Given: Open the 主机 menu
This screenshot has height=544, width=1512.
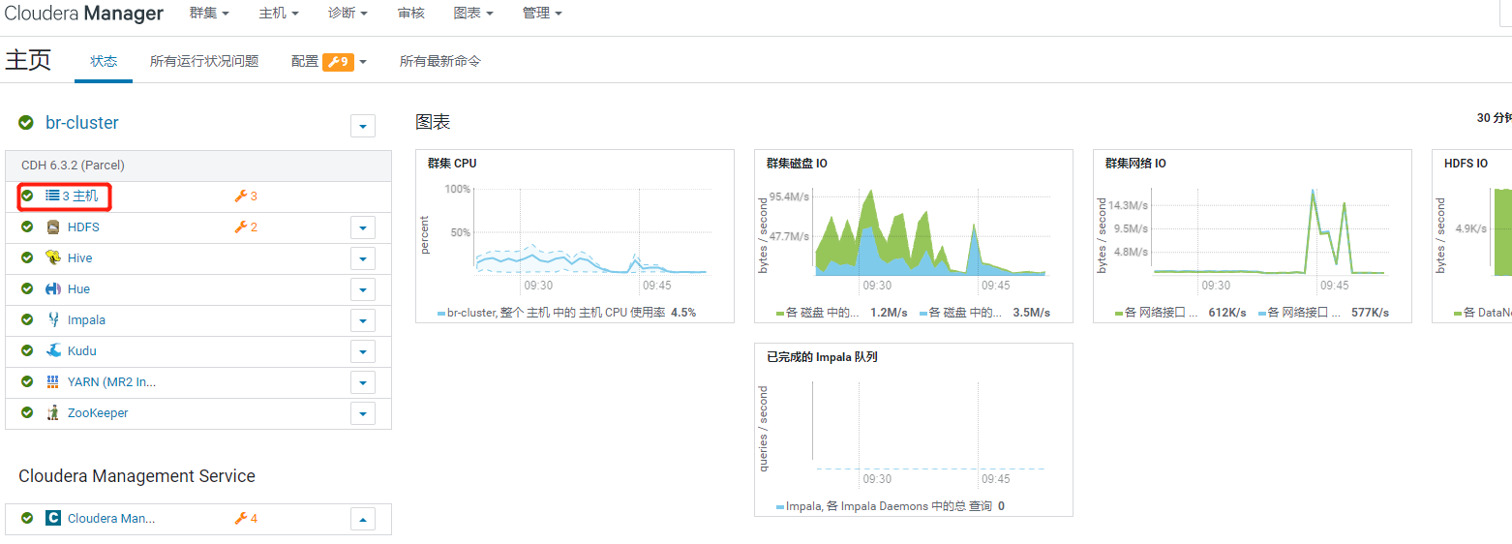Looking at the screenshot, I should (279, 14).
